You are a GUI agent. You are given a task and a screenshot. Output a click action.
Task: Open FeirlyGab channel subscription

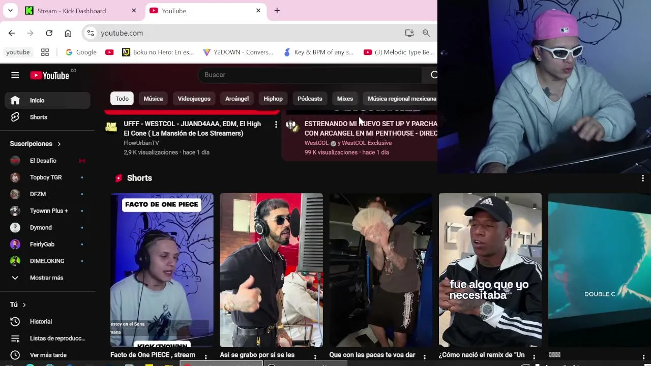click(48, 245)
